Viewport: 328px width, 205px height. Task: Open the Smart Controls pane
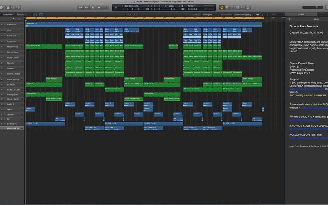tap(8, 7)
